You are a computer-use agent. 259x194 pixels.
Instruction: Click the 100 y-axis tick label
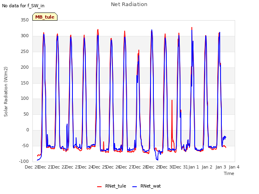pos(25,99)
